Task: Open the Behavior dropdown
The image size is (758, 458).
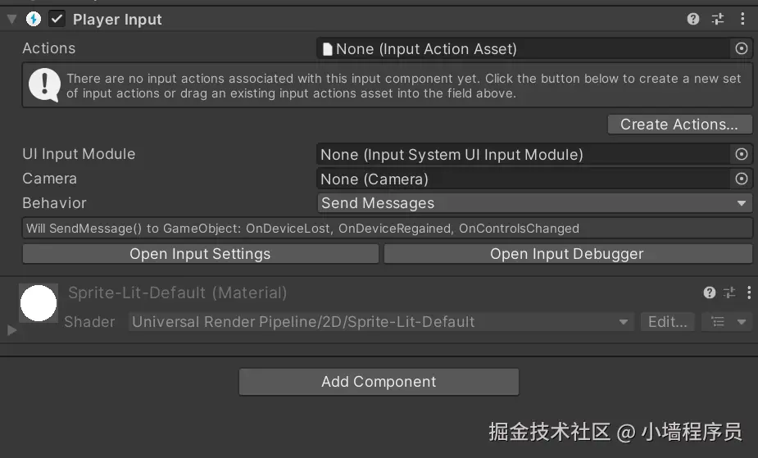Action: click(534, 203)
